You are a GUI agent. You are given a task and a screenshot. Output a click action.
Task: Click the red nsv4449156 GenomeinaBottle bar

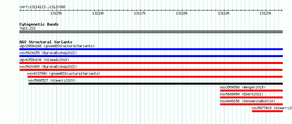[x=251, y=104]
